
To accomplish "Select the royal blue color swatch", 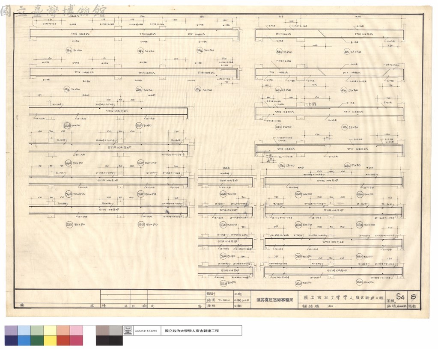I will pyautogui.click(x=24, y=341).
